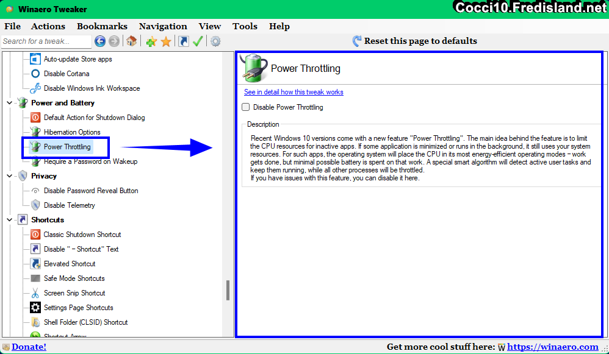This screenshot has height=354, width=609.
Task: Click the Windows Ink Workspace pen icon
Action: click(x=35, y=88)
